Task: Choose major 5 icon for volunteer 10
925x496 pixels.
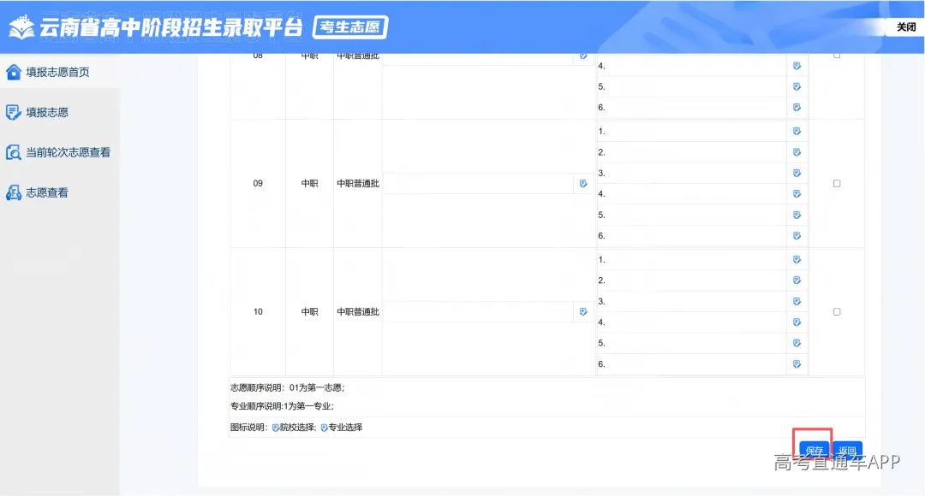Action: (797, 343)
